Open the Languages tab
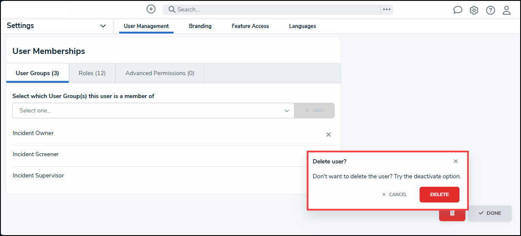This screenshot has height=236, width=521. click(303, 26)
